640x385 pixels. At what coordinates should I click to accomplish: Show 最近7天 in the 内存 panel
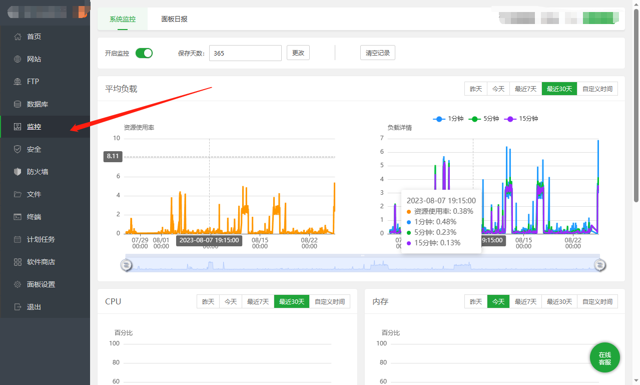coord(526,301)
